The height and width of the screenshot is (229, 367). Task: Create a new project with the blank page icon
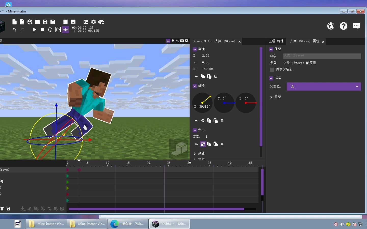pyautogui.click(x=15, y=22)
